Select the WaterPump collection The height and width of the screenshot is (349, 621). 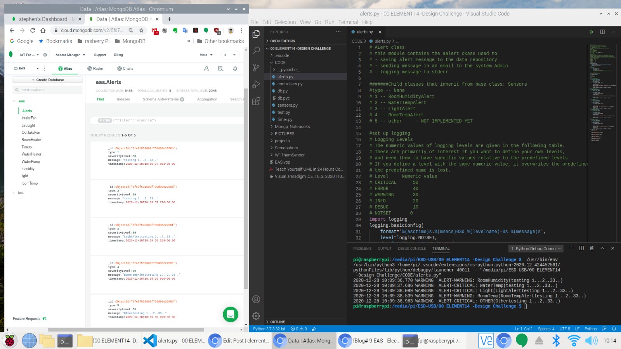(31, 162)
